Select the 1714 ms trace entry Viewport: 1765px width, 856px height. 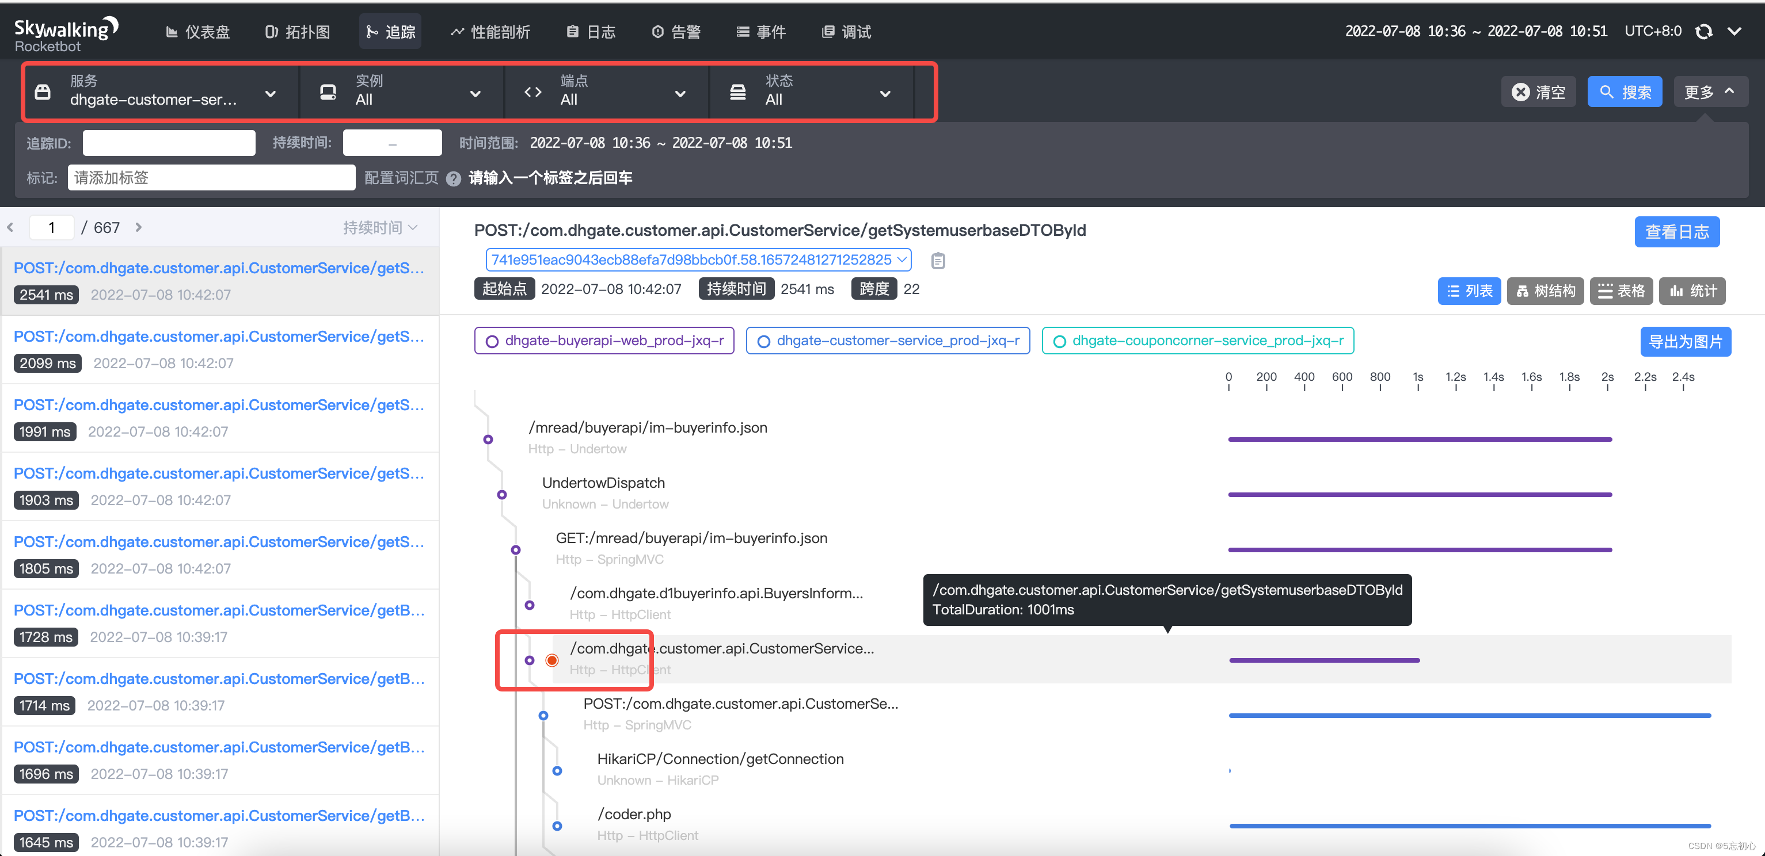220,692
